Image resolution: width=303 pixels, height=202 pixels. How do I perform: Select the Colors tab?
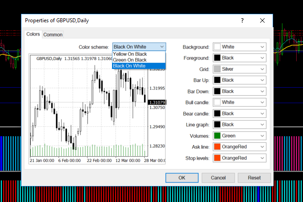tap(33, 34)
